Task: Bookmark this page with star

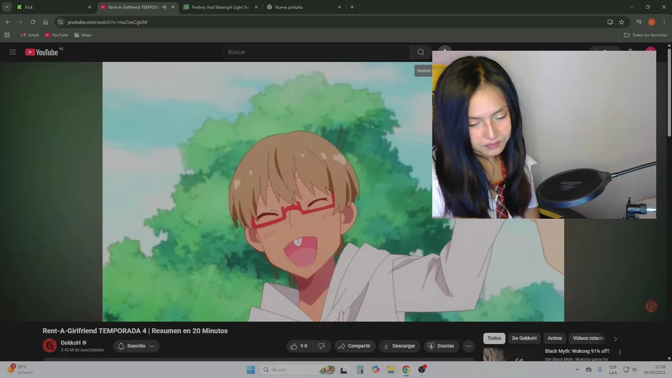Action: click(622, 22)
